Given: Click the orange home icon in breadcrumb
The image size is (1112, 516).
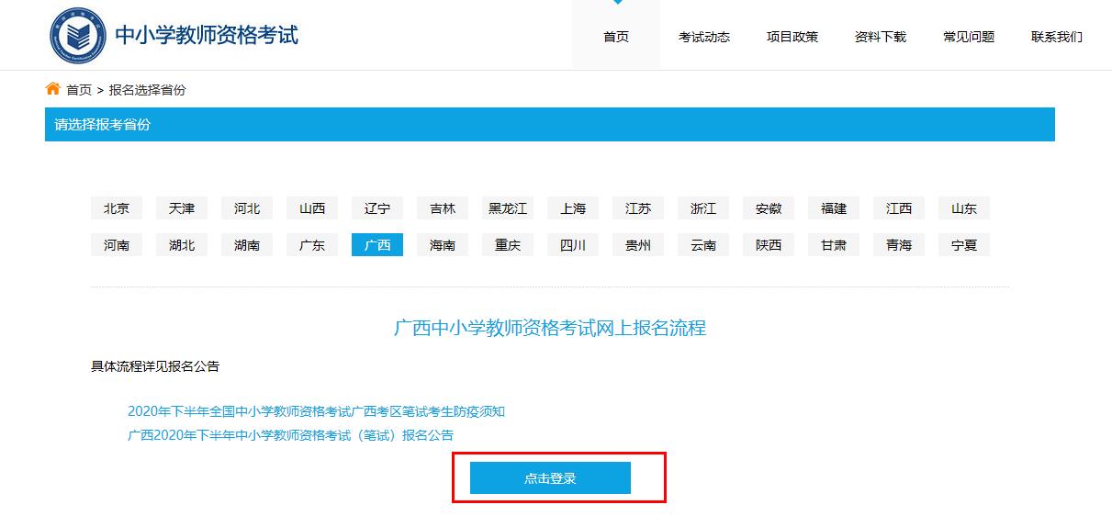Looking at the screenshot, I should tap(52, 89).
